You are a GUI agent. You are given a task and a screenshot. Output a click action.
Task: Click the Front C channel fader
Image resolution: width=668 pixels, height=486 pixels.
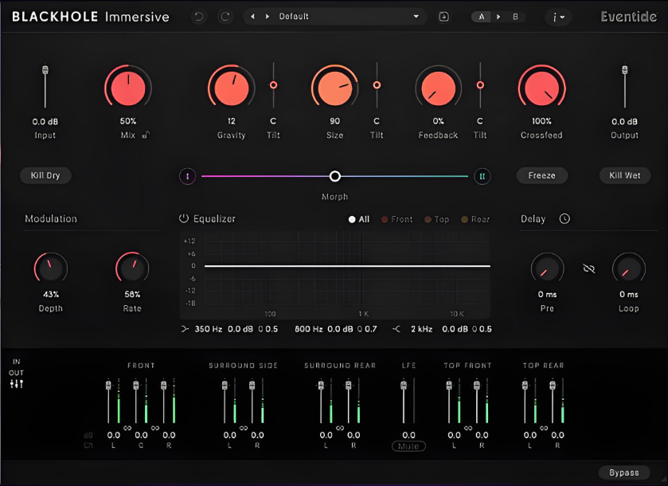pos(136,386)
